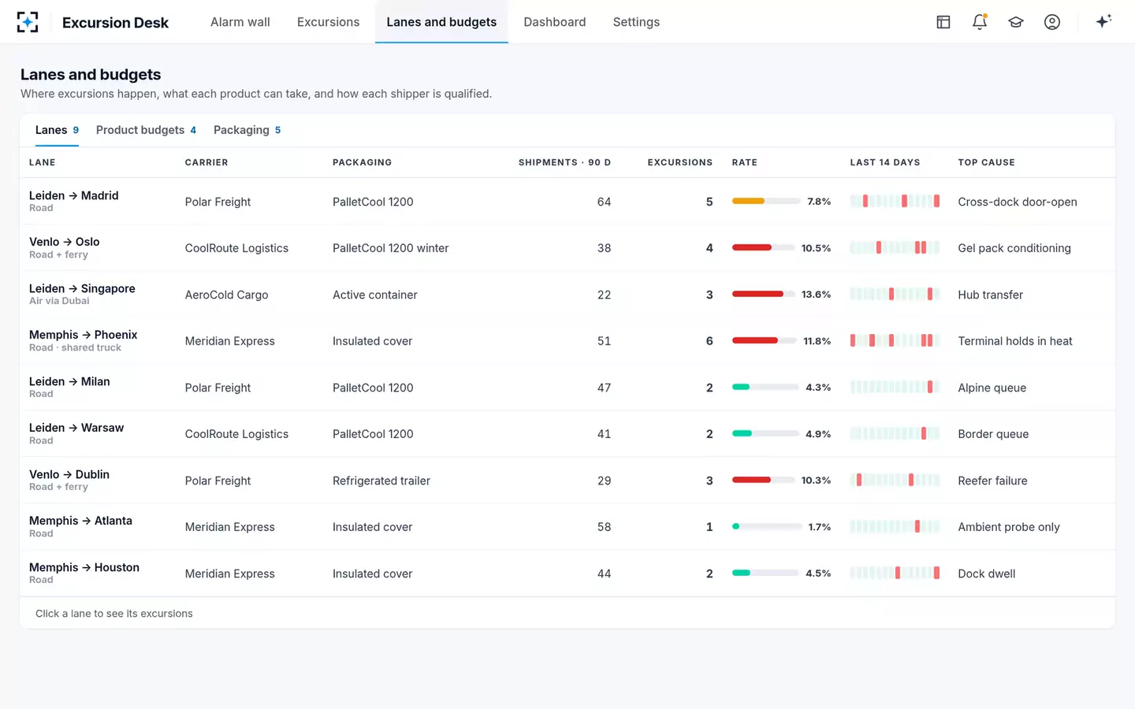
Task: Open the Dashboard tab
Action: pos(555,22)
